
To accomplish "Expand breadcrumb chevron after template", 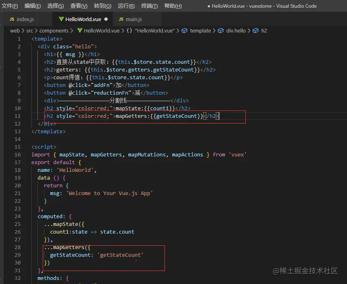I will (x=214, y=30).
